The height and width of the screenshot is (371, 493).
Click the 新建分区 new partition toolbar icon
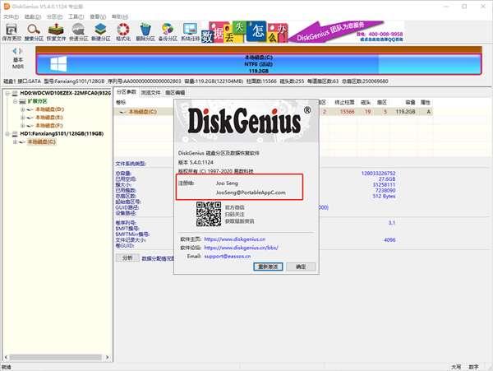click(100, 30)
